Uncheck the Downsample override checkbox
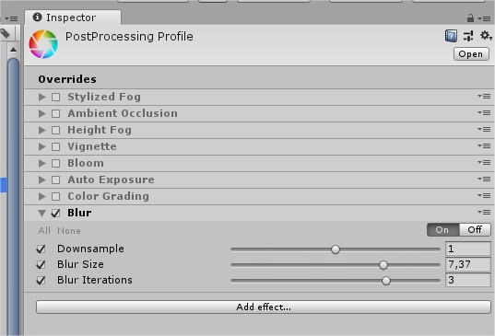The image size is (495, 336). [x=41, y=249]
